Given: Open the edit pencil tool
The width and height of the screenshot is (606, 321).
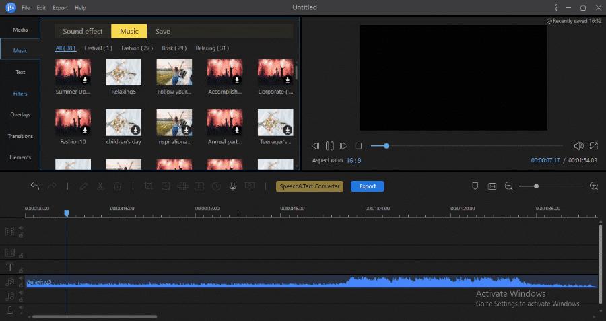Looking at the screenshot, I should [x=83, y=186].
